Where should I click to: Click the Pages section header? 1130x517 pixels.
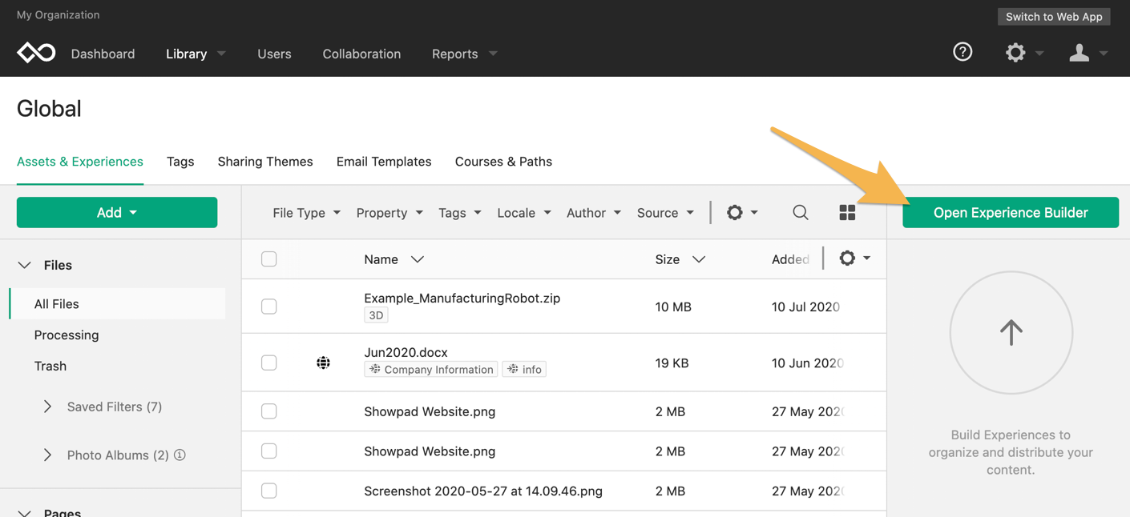[x=63, y=512]
